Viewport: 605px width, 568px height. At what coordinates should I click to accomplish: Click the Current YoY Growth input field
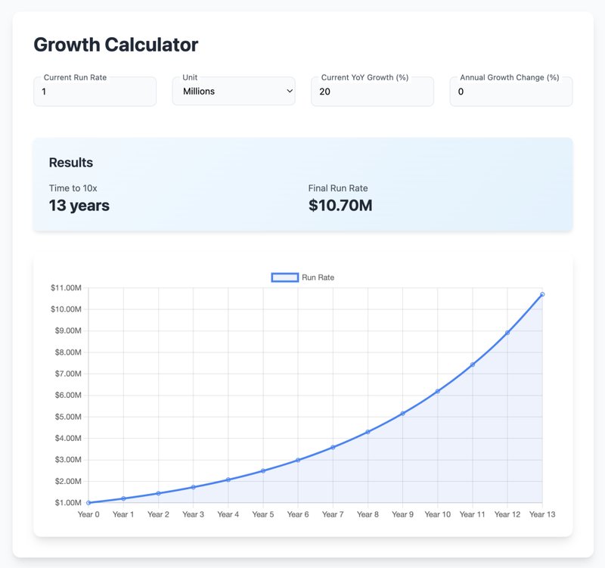tap(372, 92)
